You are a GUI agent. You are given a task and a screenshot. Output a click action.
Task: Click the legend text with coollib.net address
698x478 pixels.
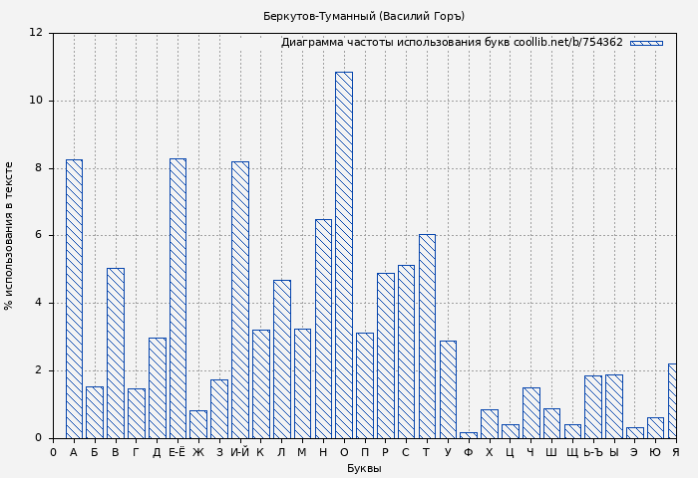[x=451, y=43]
